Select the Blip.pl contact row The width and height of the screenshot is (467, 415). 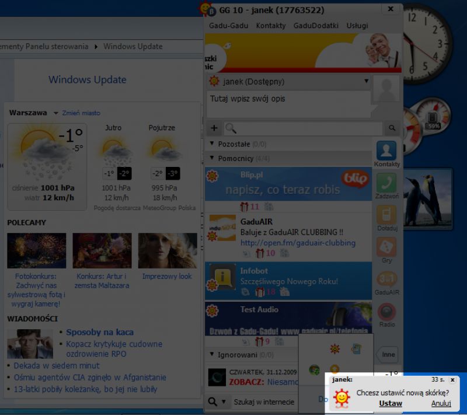[x=288, y=184]
